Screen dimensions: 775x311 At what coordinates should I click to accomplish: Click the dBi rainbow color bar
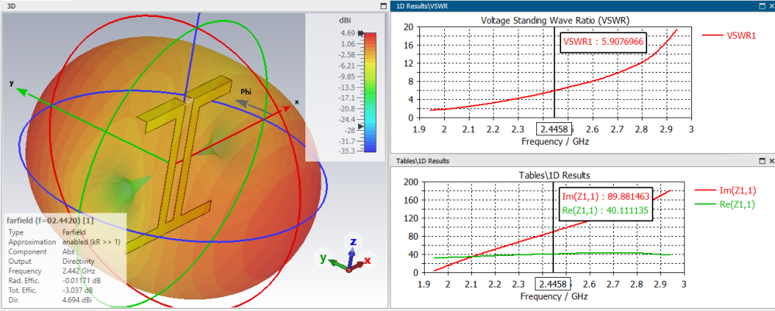[370, 92]
